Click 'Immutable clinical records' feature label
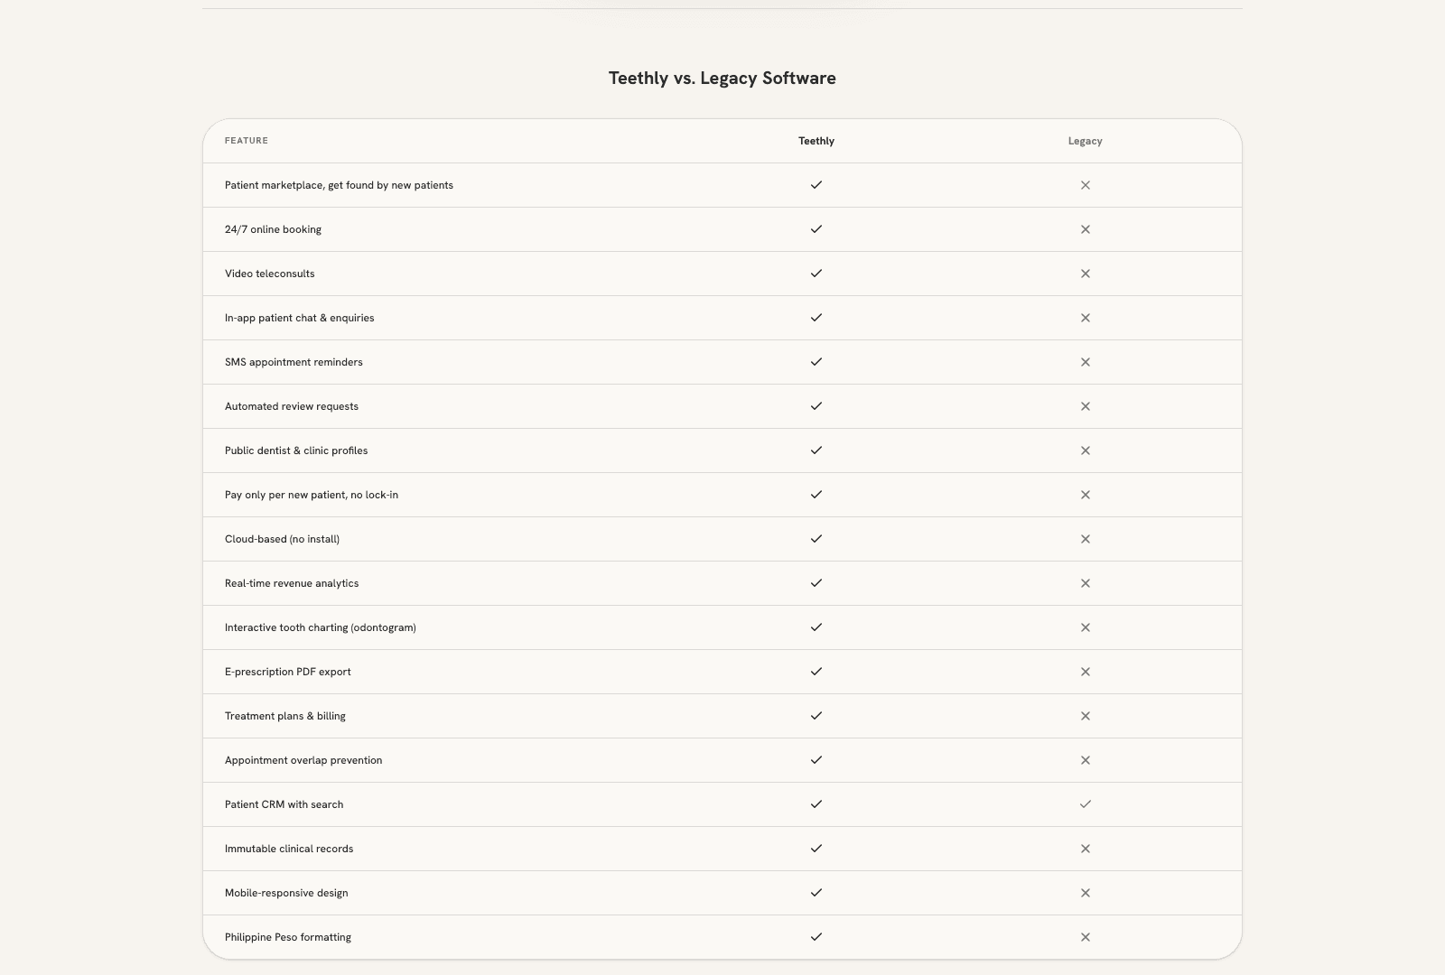Image resolution: width=1445 pixels, height=975 pixels. 289,849
